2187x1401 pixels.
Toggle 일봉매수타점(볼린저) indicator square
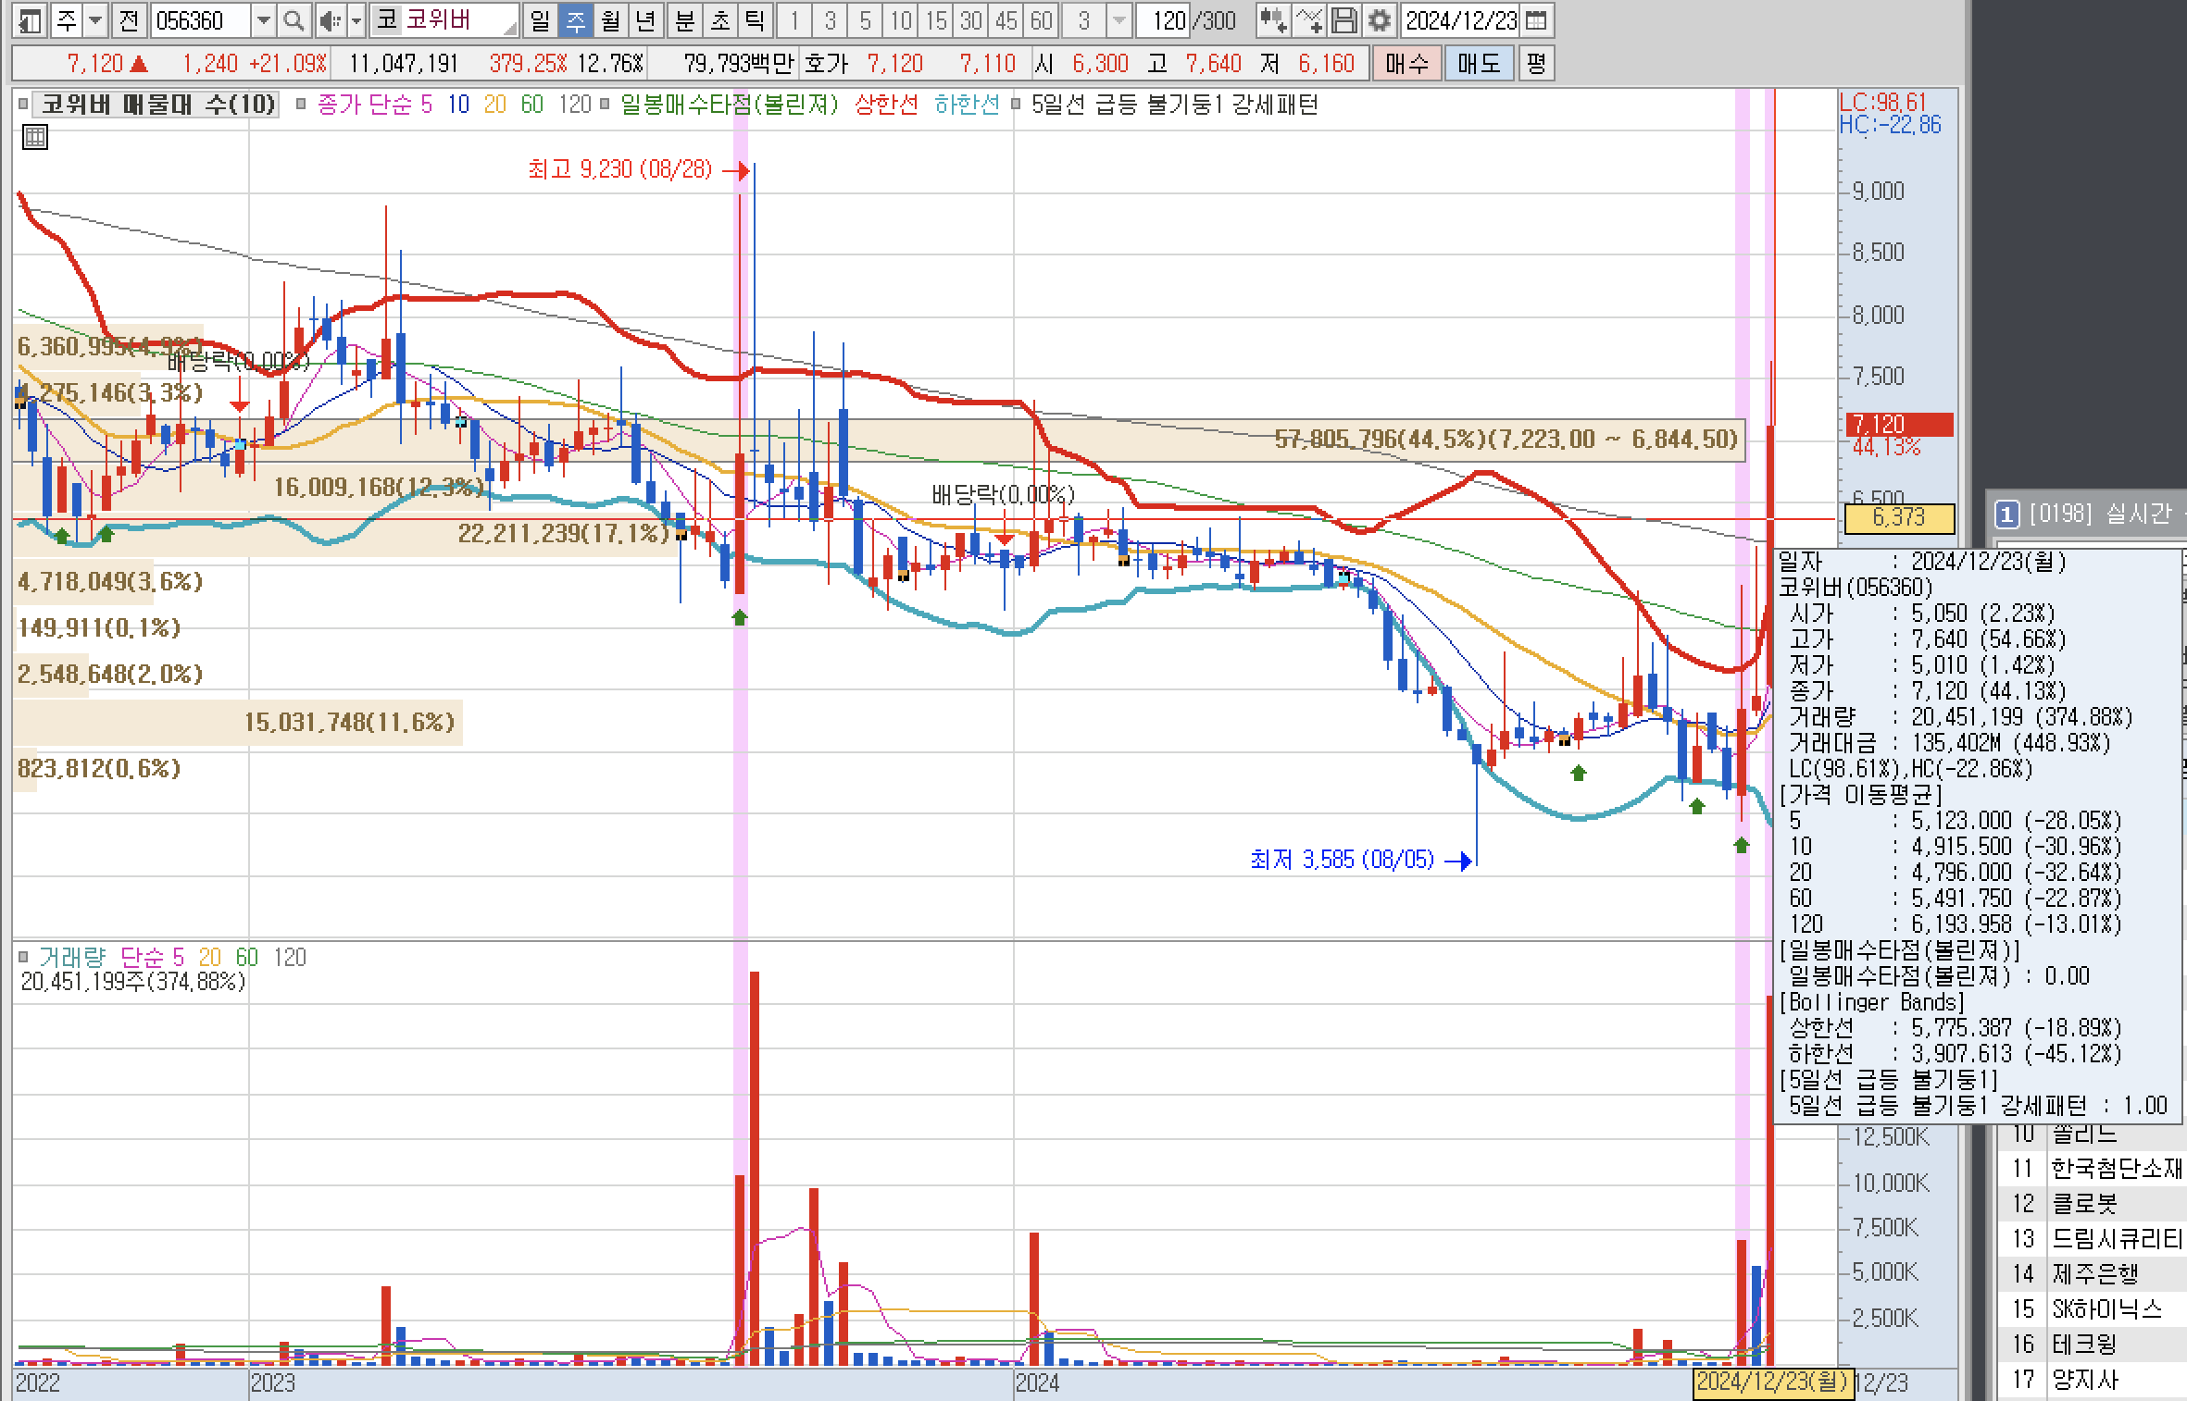(605, 105)
